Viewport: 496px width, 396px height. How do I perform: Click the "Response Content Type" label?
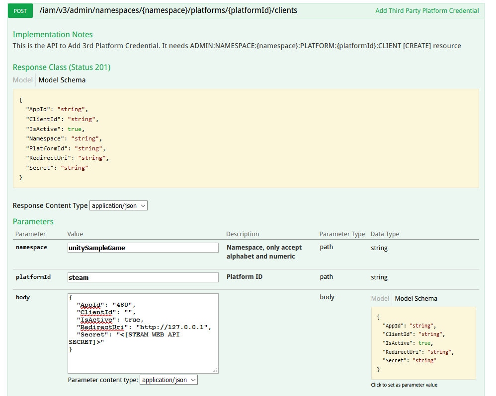(50, 205)
